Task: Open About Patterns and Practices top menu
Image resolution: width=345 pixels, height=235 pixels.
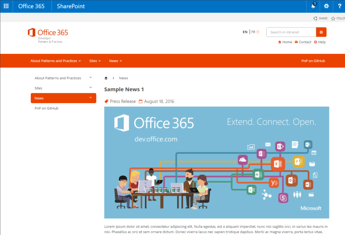Action: 56,61
